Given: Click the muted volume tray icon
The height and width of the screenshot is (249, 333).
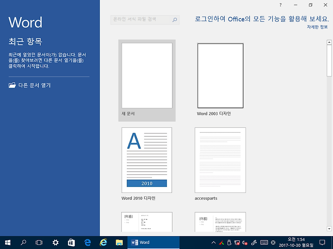Looking at the screenshot, I should tap(245, 243).
